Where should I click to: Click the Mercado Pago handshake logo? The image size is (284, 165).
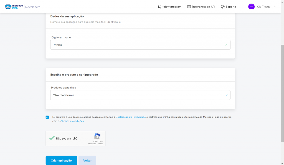point(8,7)
